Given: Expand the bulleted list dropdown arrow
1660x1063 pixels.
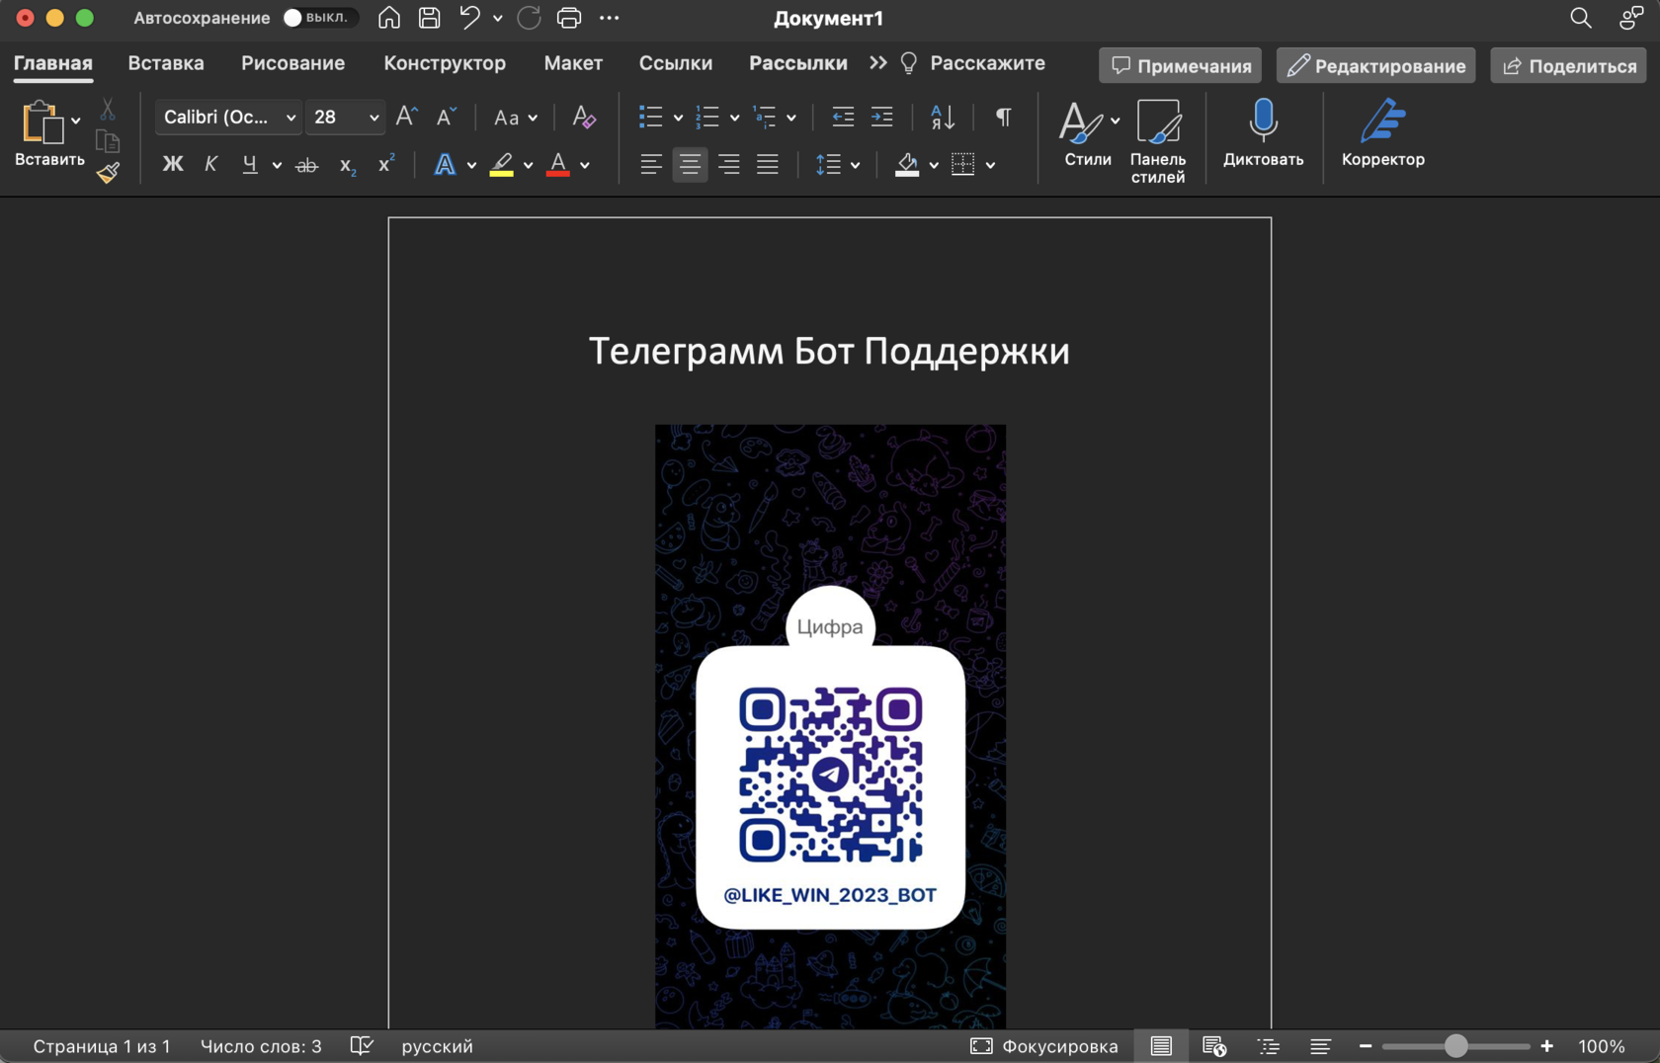Looking at the screenshot, I should (x=679, y=118).
